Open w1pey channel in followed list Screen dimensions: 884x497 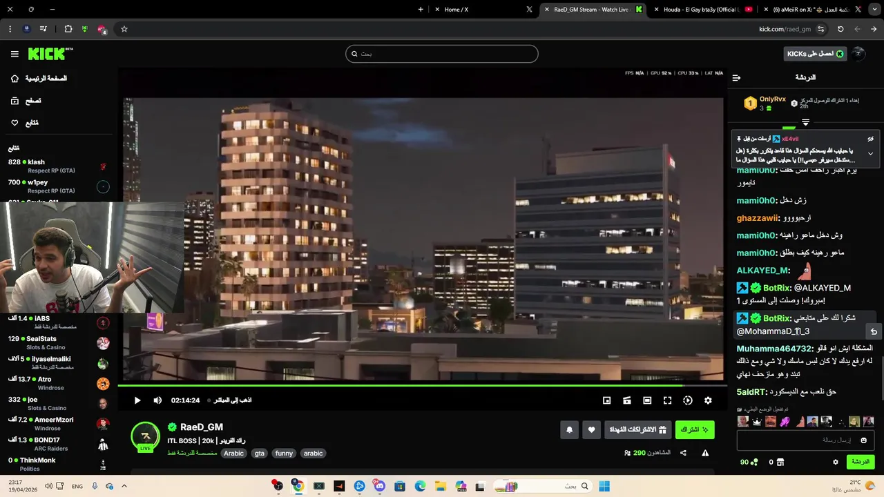(x=58, y=186)
